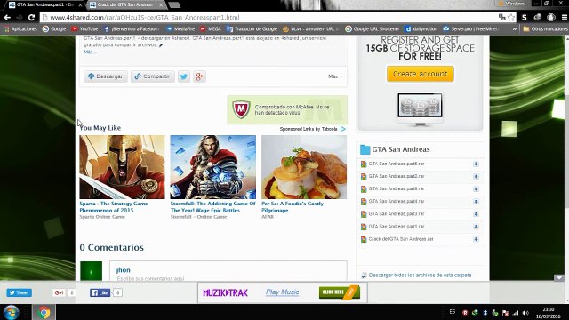This screenshot has width=569, height=320.
Task: Open the Google URL Shortener bookmark
Action: pyautogui.click(x=373, y=28)
